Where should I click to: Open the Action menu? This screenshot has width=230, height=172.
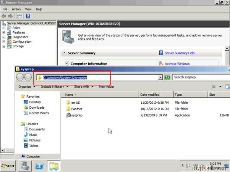[16, 9]
